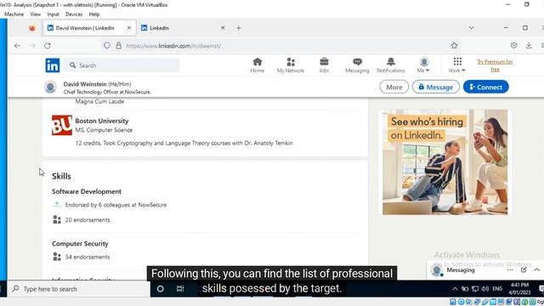Image resolution: width=544 pixels, height=306 pixels.
Task: Click the Message button
Action: [x=436, y=87]
